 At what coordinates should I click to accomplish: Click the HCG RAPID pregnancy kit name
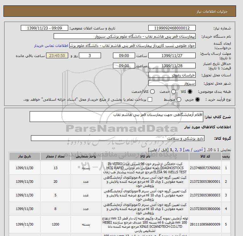(x=145, y=168)
